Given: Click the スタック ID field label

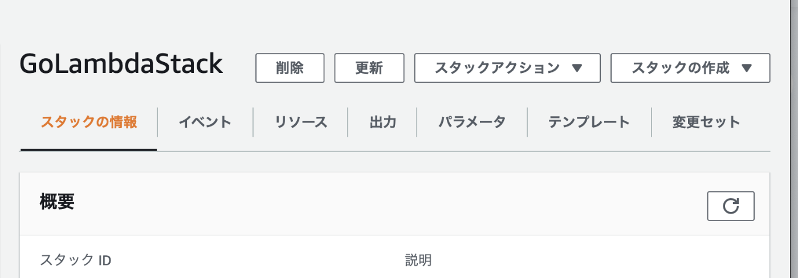Looking at the screenshot, I should pos(75,260).
